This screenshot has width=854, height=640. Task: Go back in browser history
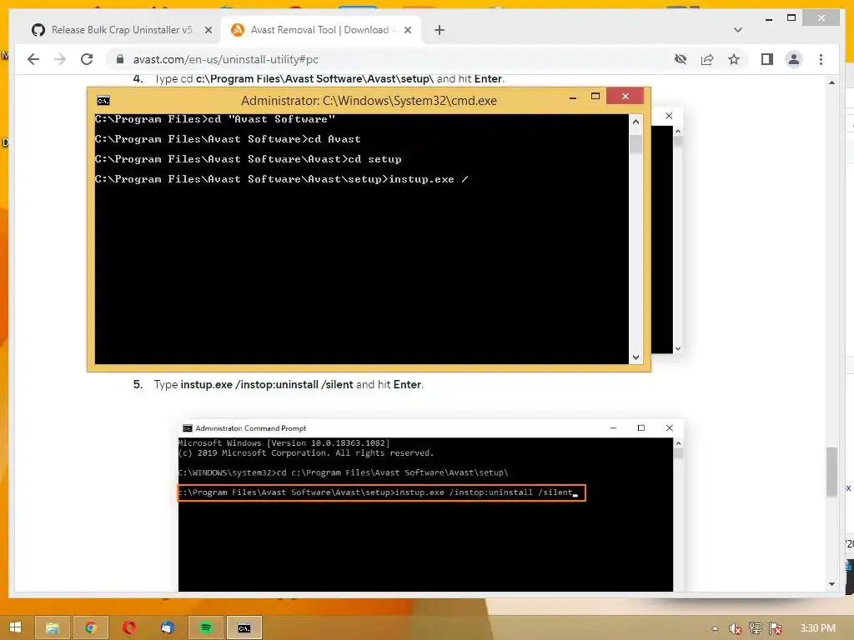33,59
